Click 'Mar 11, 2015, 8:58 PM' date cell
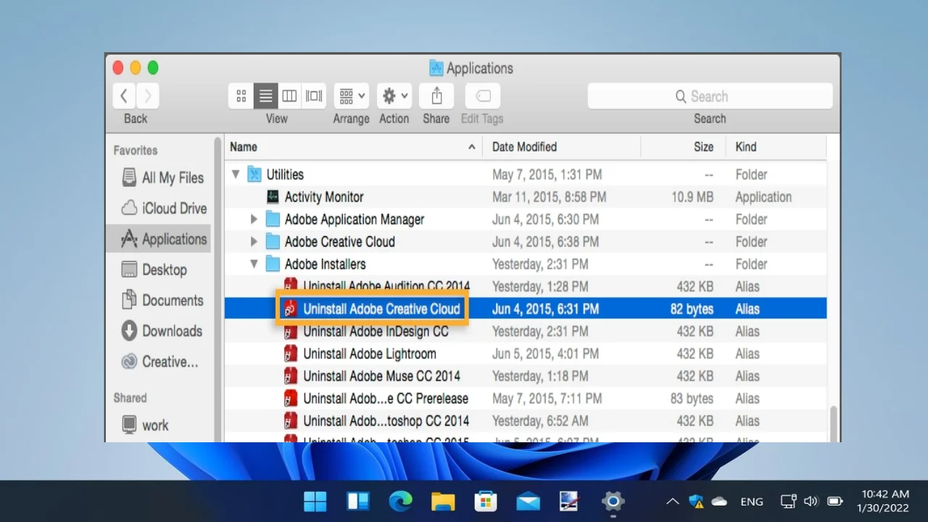The width and height of the screenshot is (928, 522). coord(549,196)
